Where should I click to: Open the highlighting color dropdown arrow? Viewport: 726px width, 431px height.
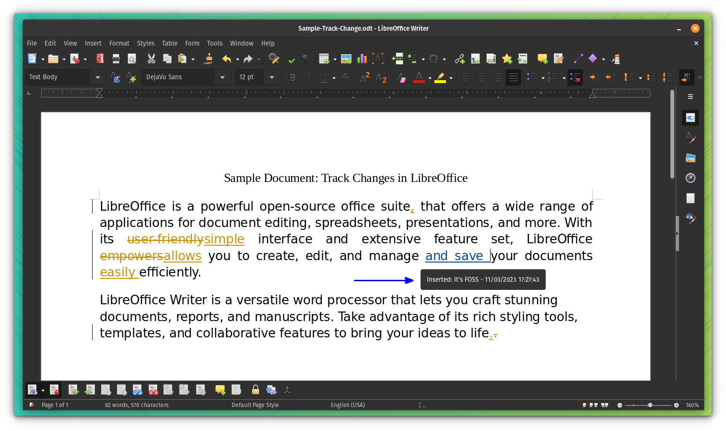[x=451, y=77]
